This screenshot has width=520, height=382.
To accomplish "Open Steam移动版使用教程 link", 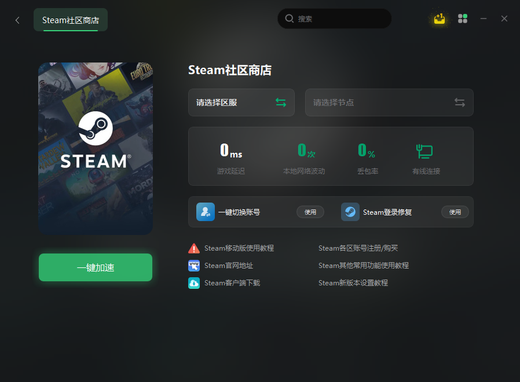I will click(x=239, y=248).
